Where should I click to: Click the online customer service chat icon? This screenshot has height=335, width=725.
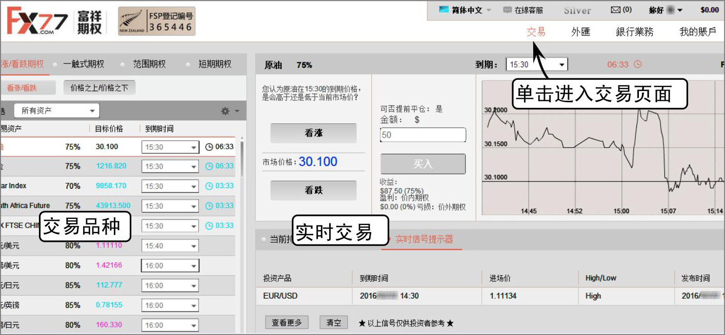(508, 10)
